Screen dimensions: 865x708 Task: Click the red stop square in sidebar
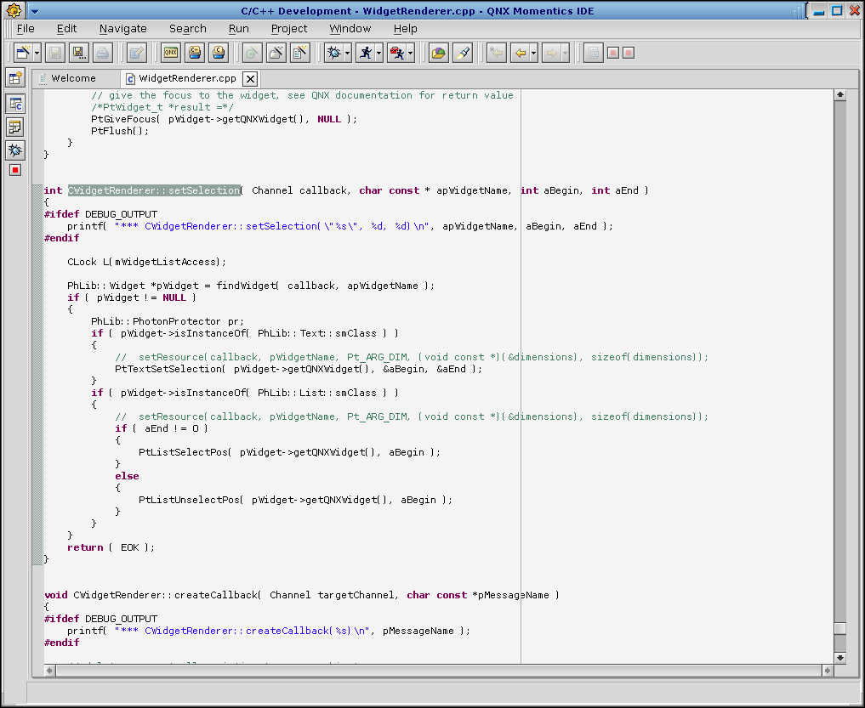point(15,170)
